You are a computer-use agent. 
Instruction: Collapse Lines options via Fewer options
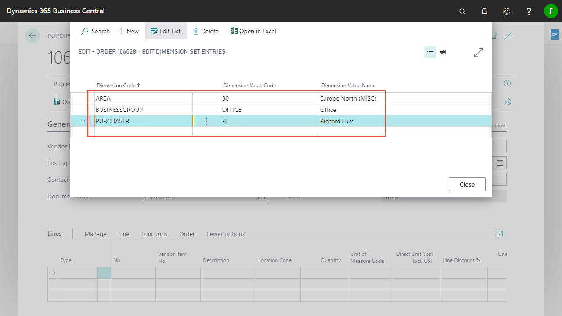(225, 234)
